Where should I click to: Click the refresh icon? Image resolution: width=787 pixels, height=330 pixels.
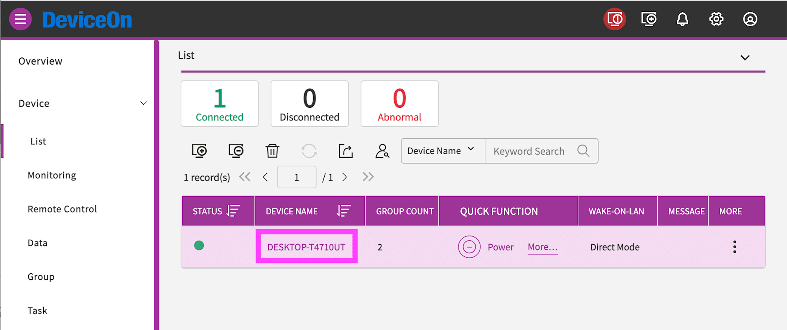click(309, 151)
